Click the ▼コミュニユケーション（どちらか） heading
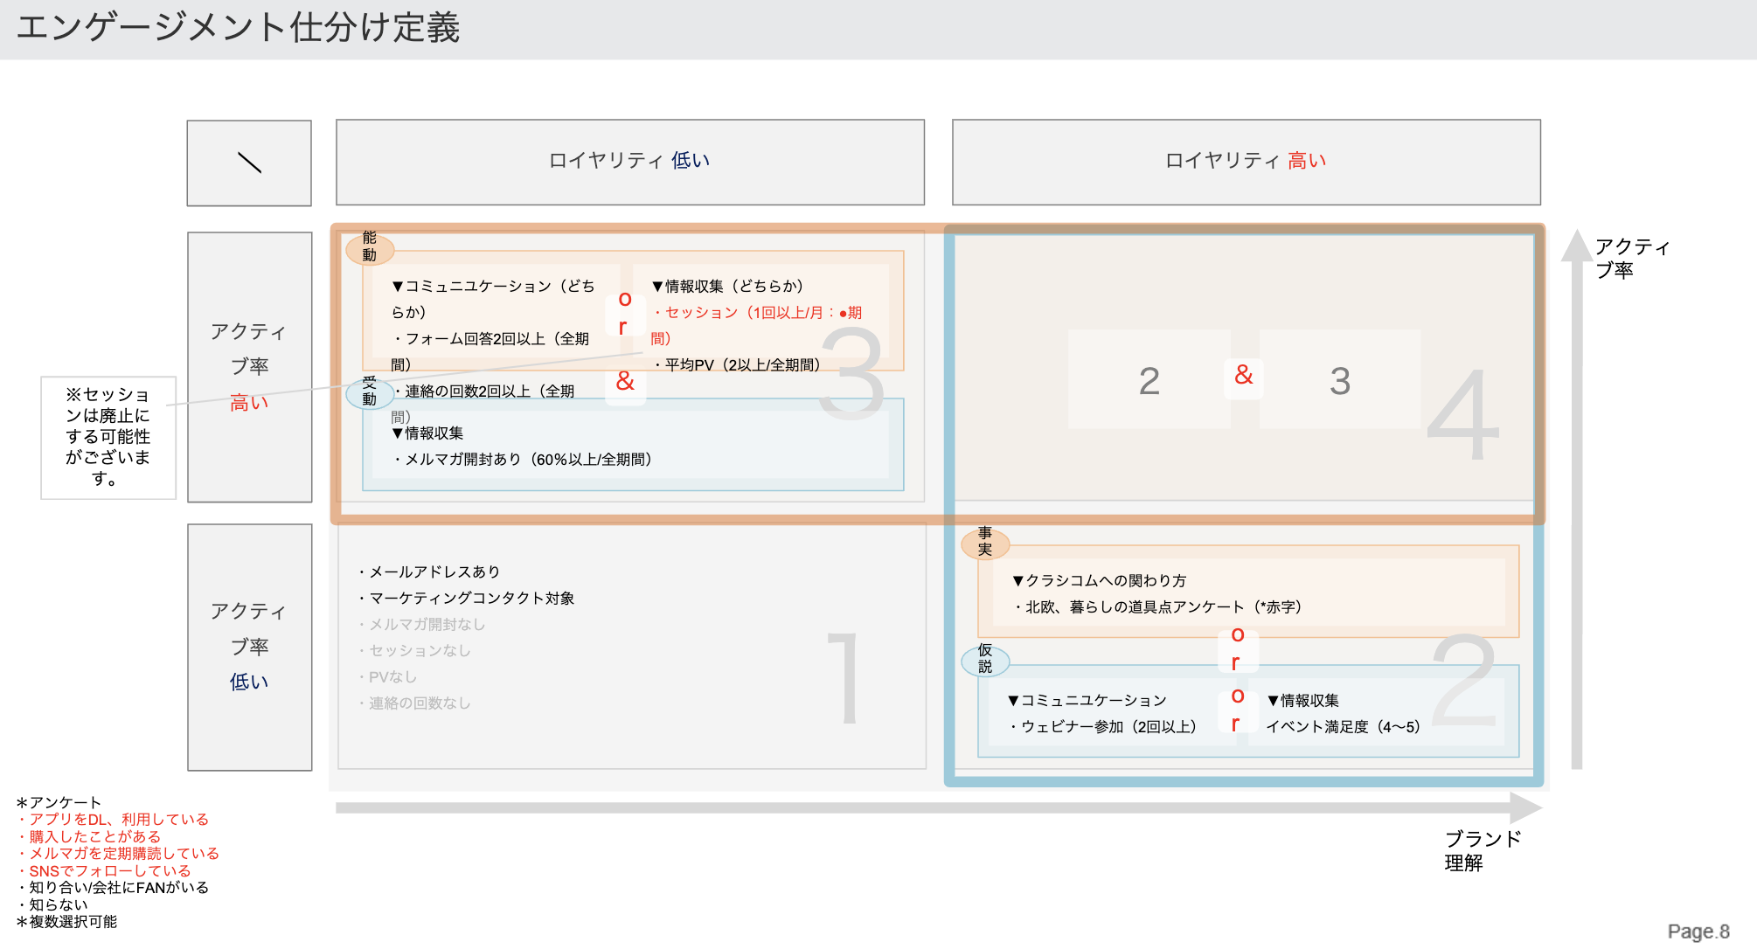The width and height of the screenshot is (1757, 949). (494, 299)
